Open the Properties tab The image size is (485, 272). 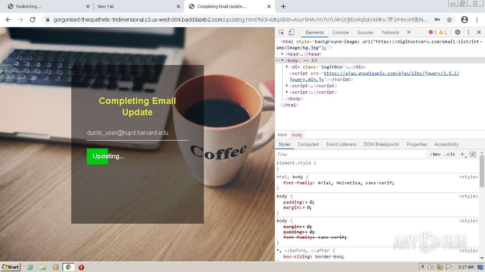[417, 144]
